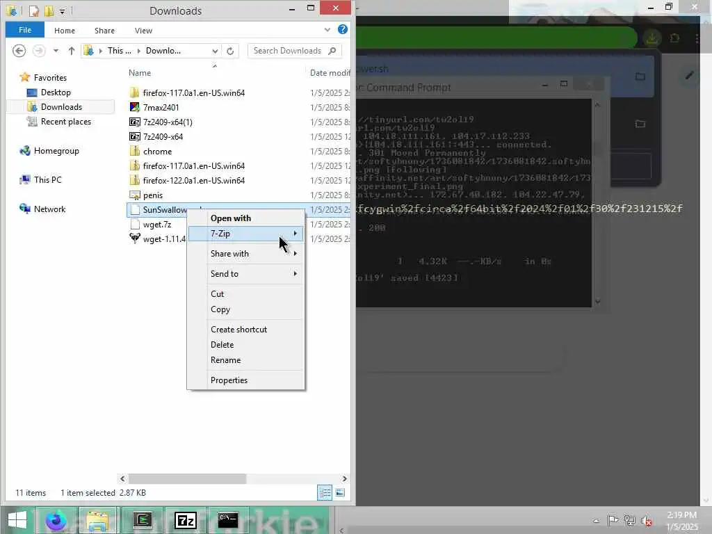
Task: Click the Search Downloads field
Action: [295, 51]
